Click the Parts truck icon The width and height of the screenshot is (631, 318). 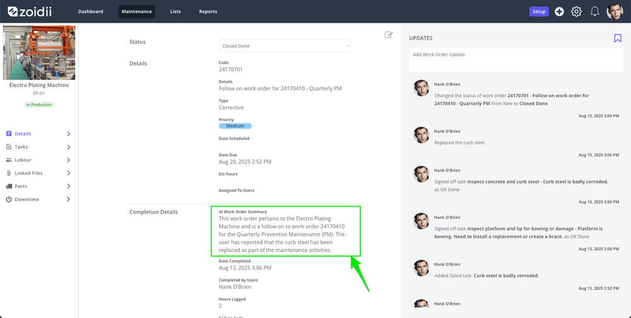coord(9,186)
